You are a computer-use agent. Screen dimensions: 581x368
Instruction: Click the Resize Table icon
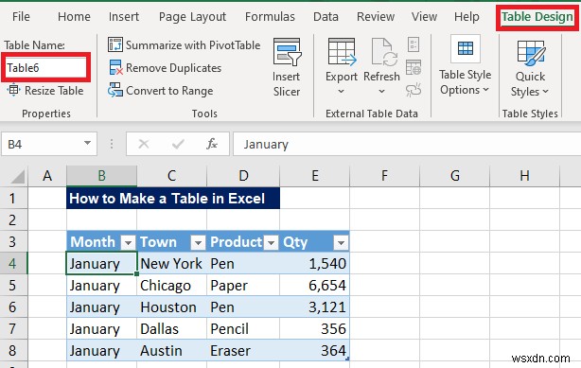point(13,90)
